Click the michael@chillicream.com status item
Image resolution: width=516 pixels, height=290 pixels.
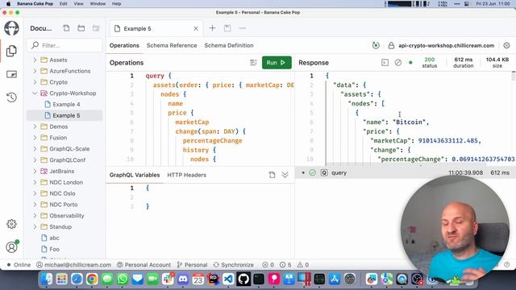pyautogui.click(x=73, y=265)
